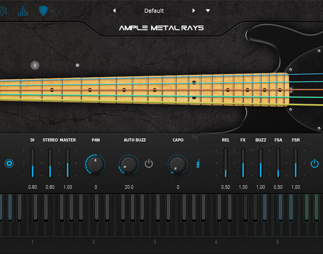Click the octave 1 label below the keyboard
Image resolution: width=323 pixels, height=254 pixels.
[32, 242]
